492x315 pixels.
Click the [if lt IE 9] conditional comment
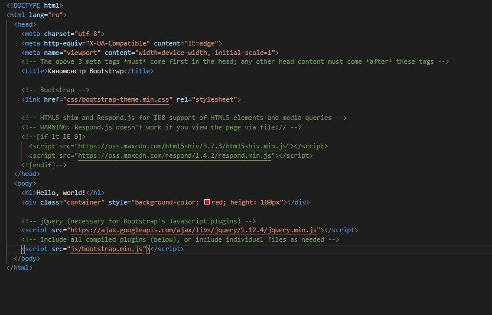coord(53,137)
